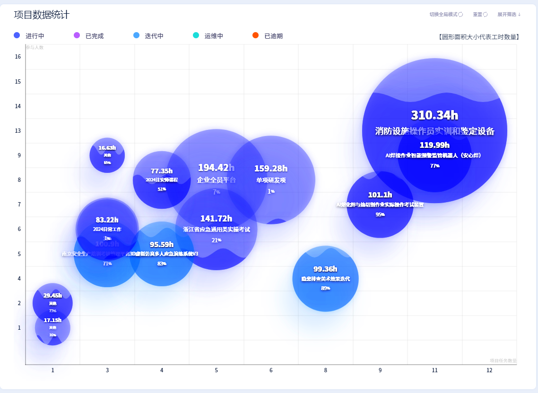Click the orange 已逾期 legend marker
The height and width of the screenshot is (393, 538).
pyautogui.click(x=256, y=35)
